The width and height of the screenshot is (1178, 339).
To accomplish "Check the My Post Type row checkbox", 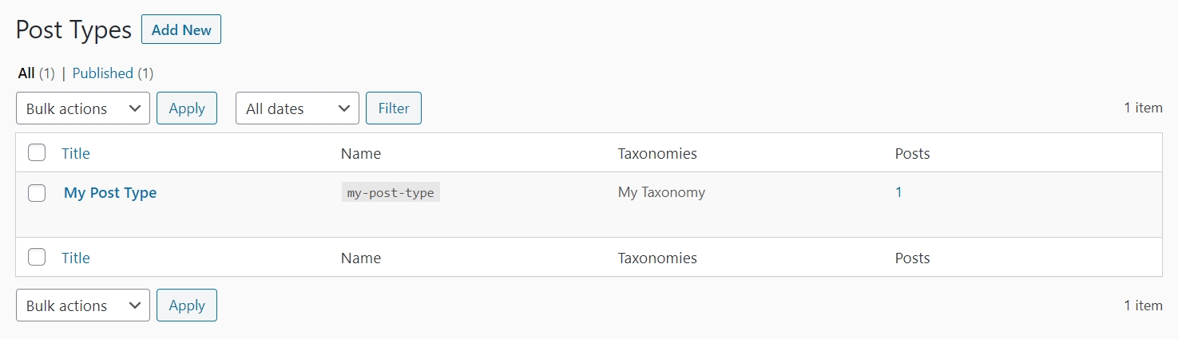I will tap(37, 193).
